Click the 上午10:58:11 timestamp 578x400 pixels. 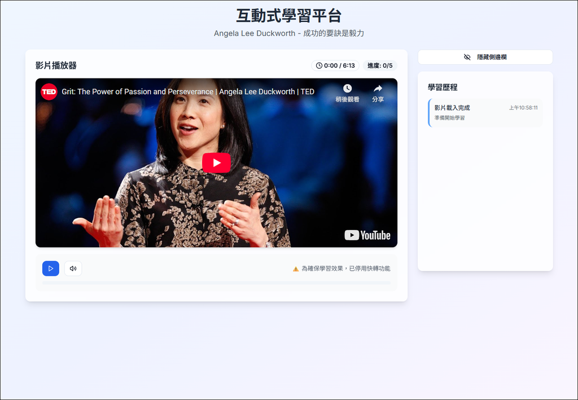[x=523, y=108]
